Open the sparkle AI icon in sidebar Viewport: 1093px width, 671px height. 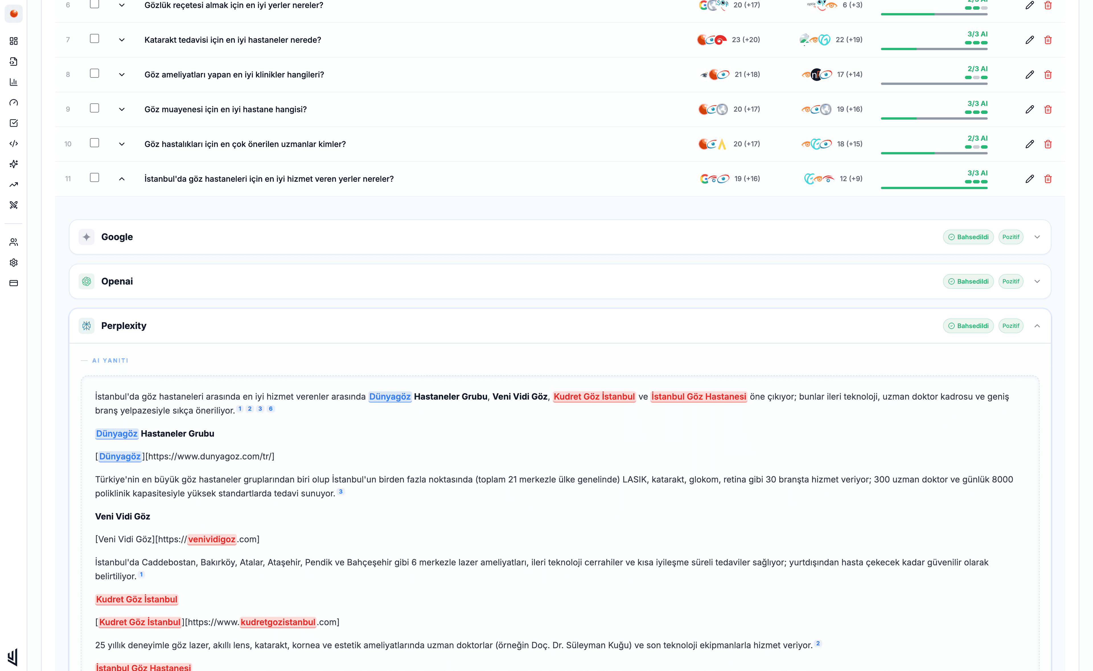coord(13,164)
